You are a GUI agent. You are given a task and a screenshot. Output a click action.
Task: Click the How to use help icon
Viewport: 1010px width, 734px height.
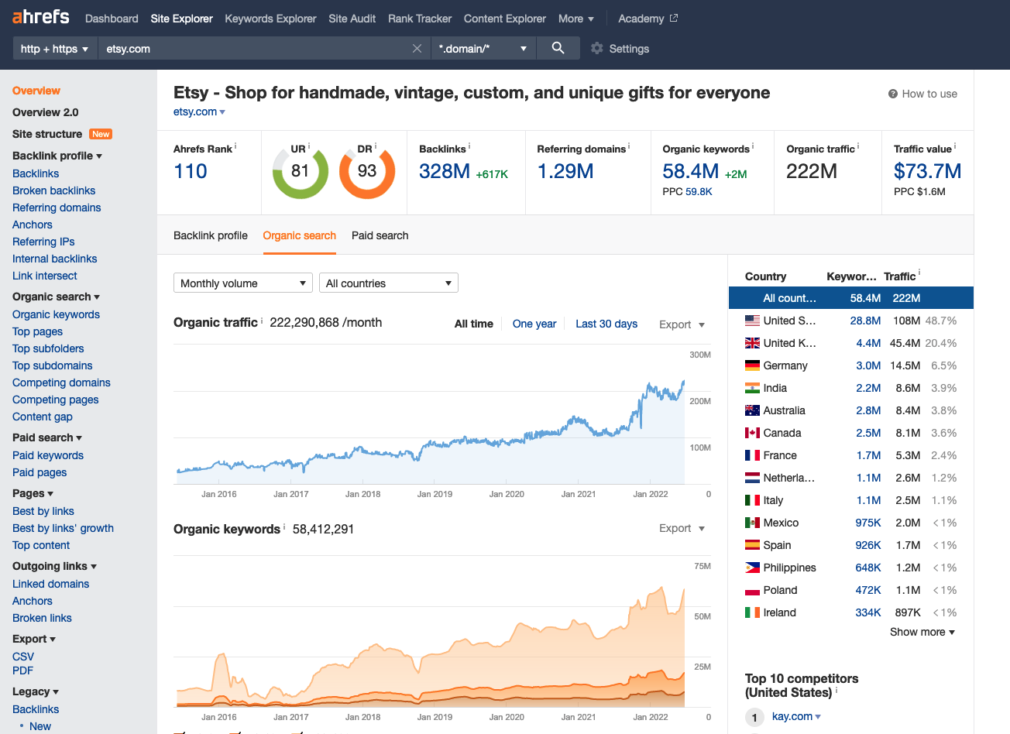click(893, 94)
